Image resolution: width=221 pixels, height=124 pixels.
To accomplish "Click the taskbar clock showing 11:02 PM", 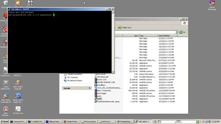I will coord(215,122).
